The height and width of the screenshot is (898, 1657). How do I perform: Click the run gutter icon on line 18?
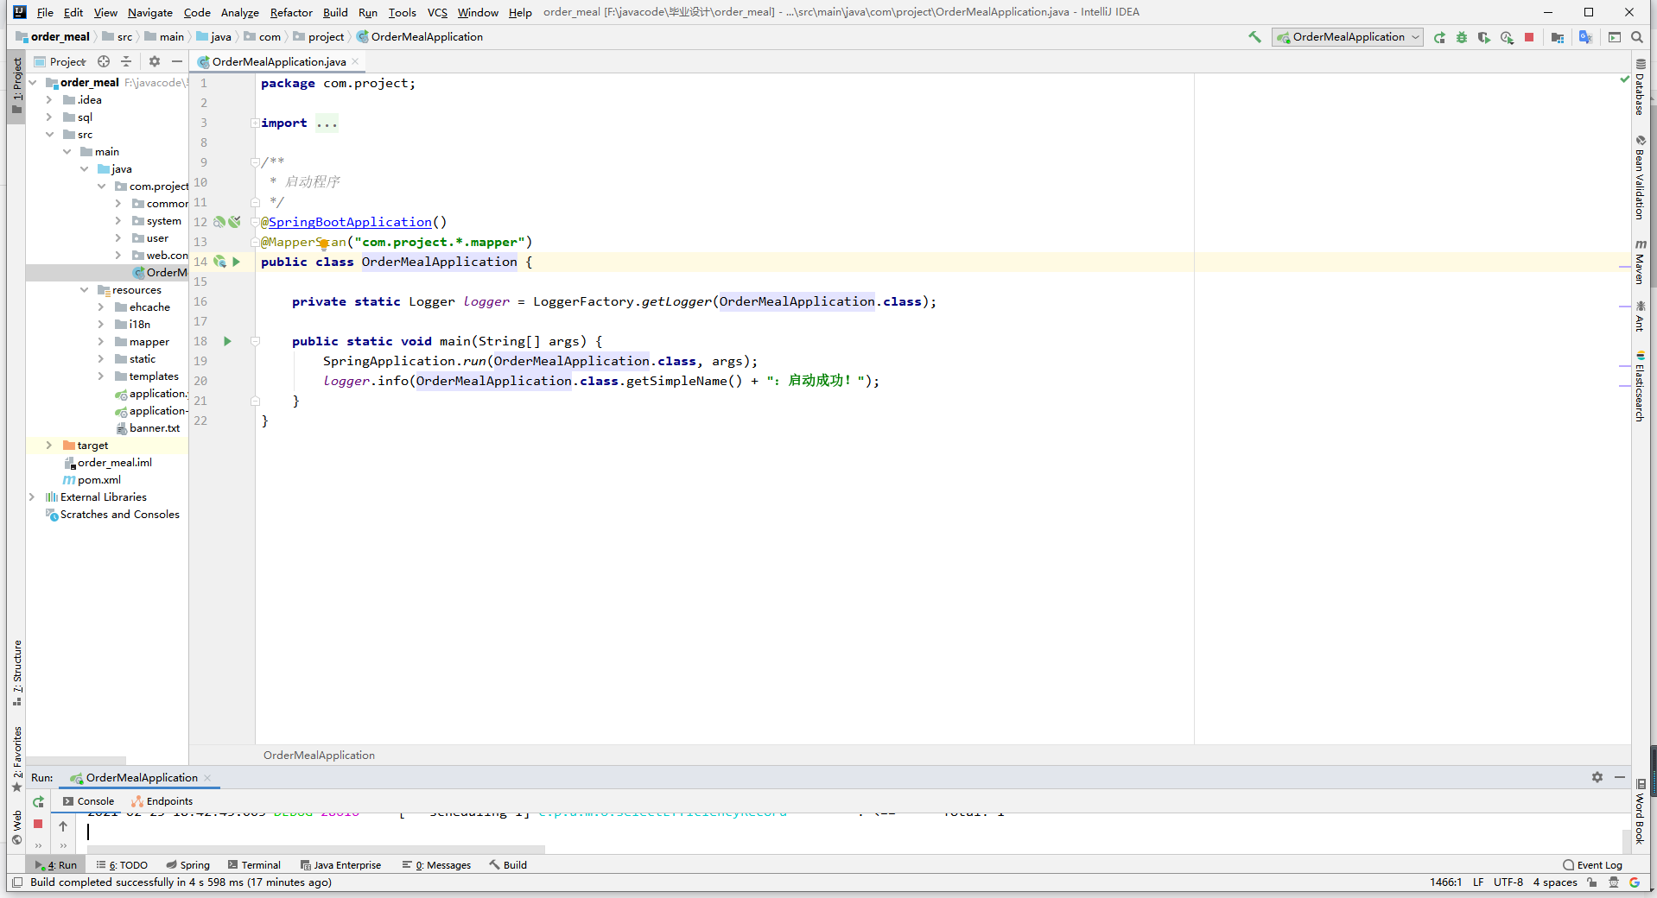(x=228, y=341)
